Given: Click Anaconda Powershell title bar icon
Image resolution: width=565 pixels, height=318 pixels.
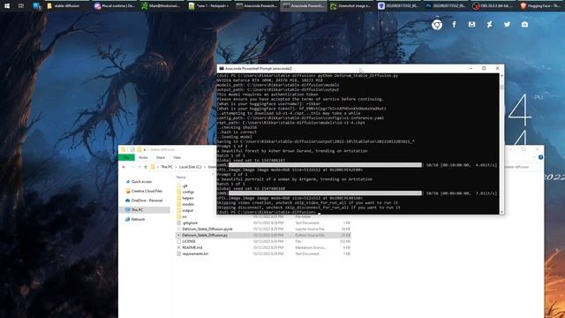Looking at the screenshot, I should coord(222,68).
